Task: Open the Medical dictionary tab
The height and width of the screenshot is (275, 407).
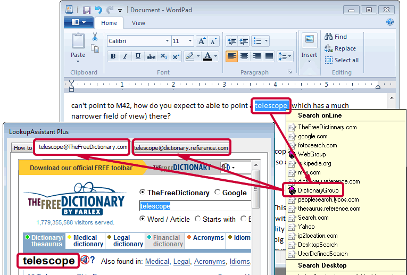Action: coord(86,241)
